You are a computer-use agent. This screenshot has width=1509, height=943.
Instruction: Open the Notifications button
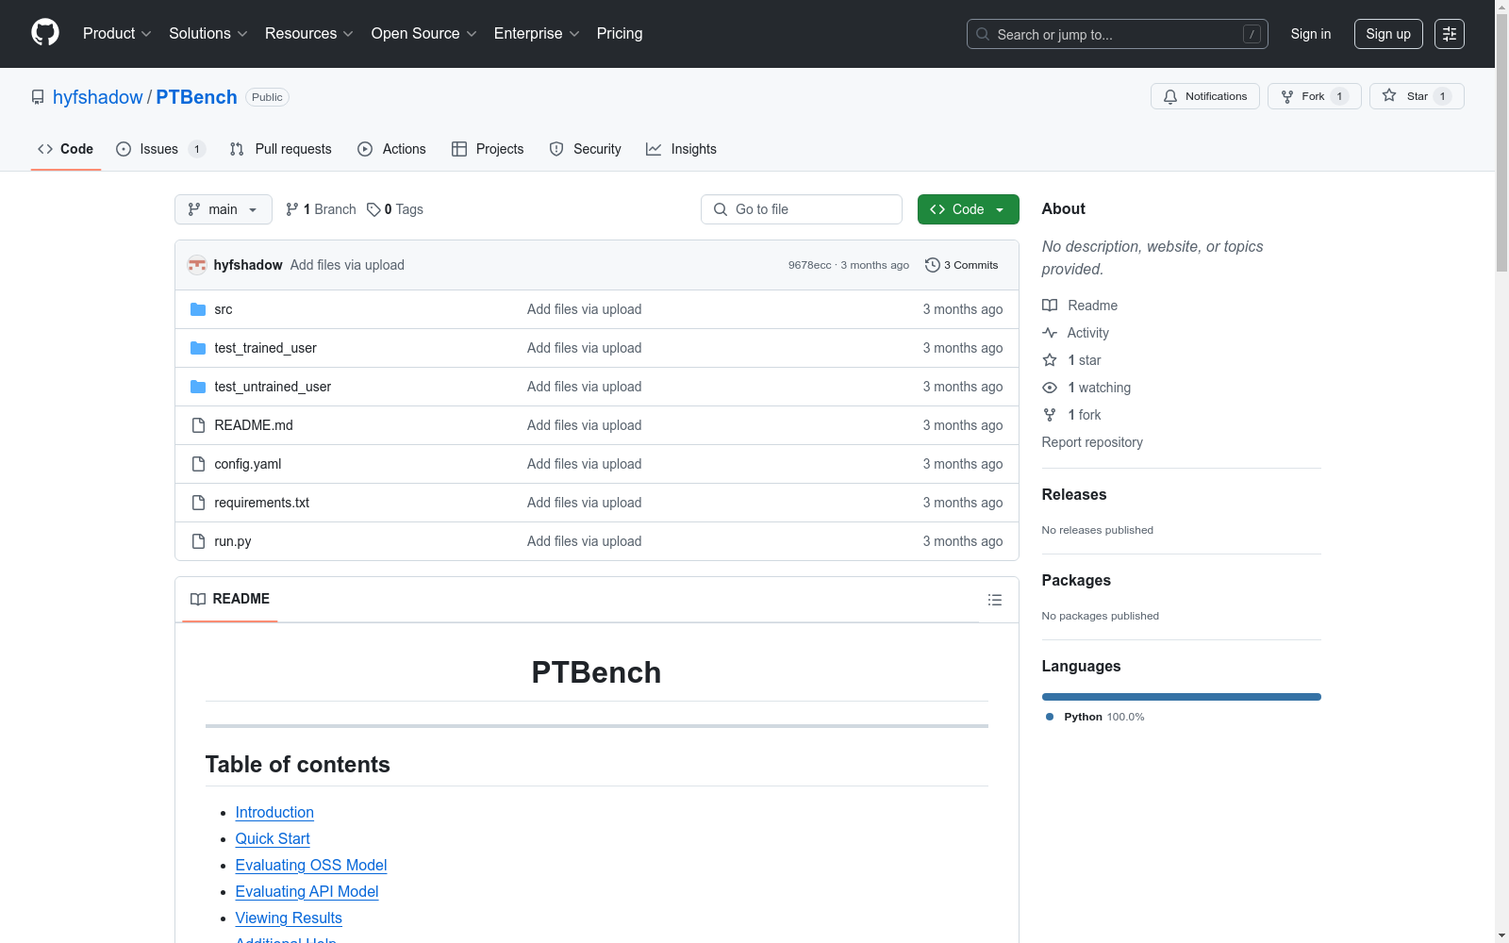click(1205, 96)
